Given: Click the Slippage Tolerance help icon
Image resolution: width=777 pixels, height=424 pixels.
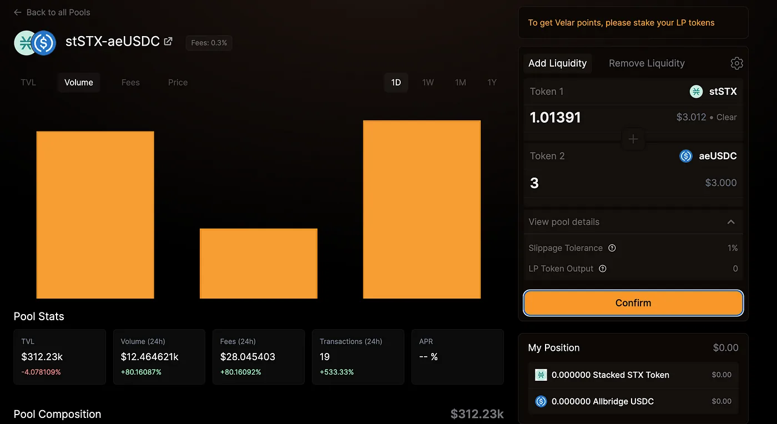Looking at the screenshot, I should [612, 248].
